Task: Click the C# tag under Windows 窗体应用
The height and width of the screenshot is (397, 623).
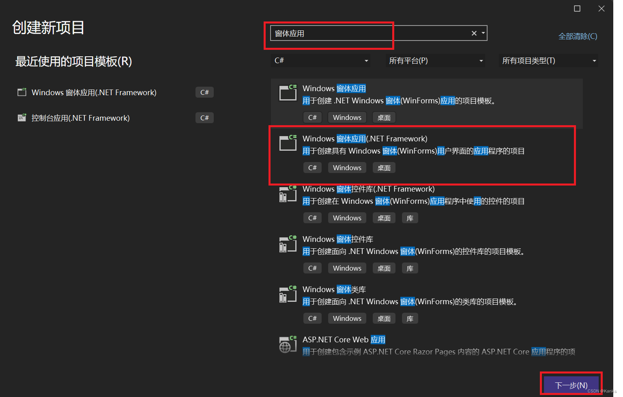Action: 312,117
